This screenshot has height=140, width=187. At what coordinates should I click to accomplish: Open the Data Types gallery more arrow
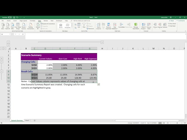click(x=72, y=28)
